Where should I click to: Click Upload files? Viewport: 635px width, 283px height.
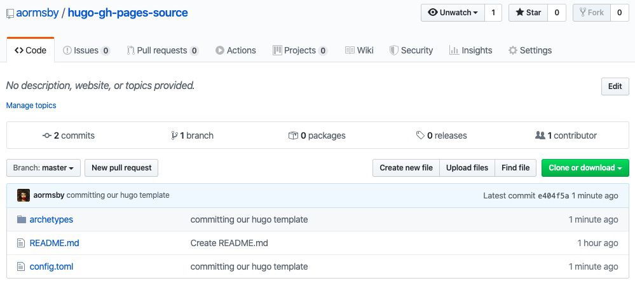click(467, 168)
